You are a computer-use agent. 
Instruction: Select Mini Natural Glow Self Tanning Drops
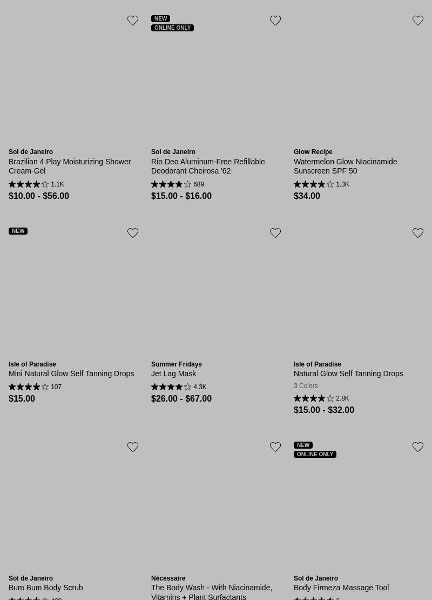click(71, 374)
